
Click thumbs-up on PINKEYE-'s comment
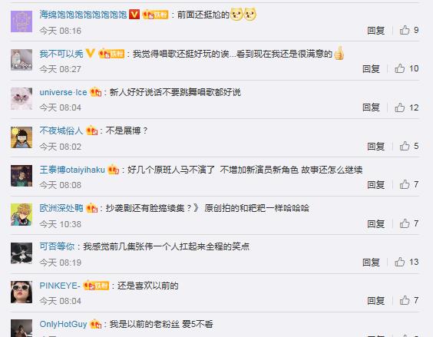(x=405, y=300)
